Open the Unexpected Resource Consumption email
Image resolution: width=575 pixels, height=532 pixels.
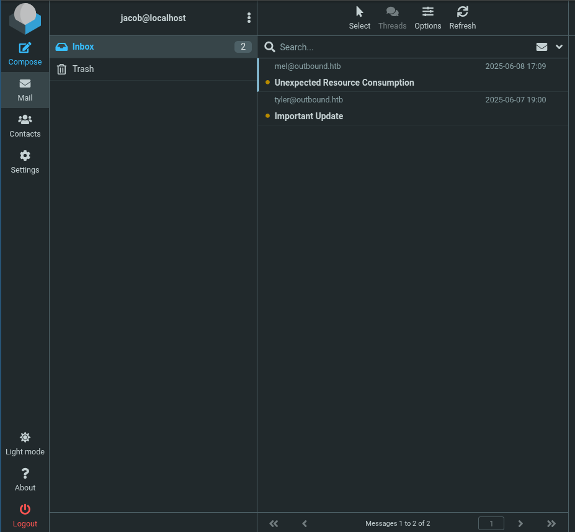pyautogui.click(x=344, y=83)
